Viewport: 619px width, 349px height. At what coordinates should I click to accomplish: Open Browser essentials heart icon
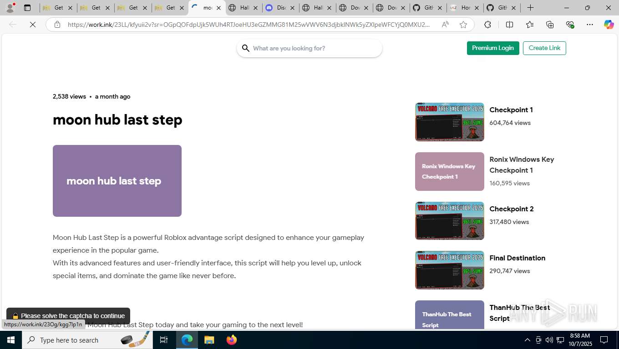570,25
